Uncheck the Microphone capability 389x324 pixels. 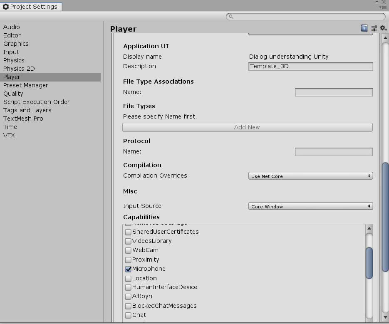point(129,269)
